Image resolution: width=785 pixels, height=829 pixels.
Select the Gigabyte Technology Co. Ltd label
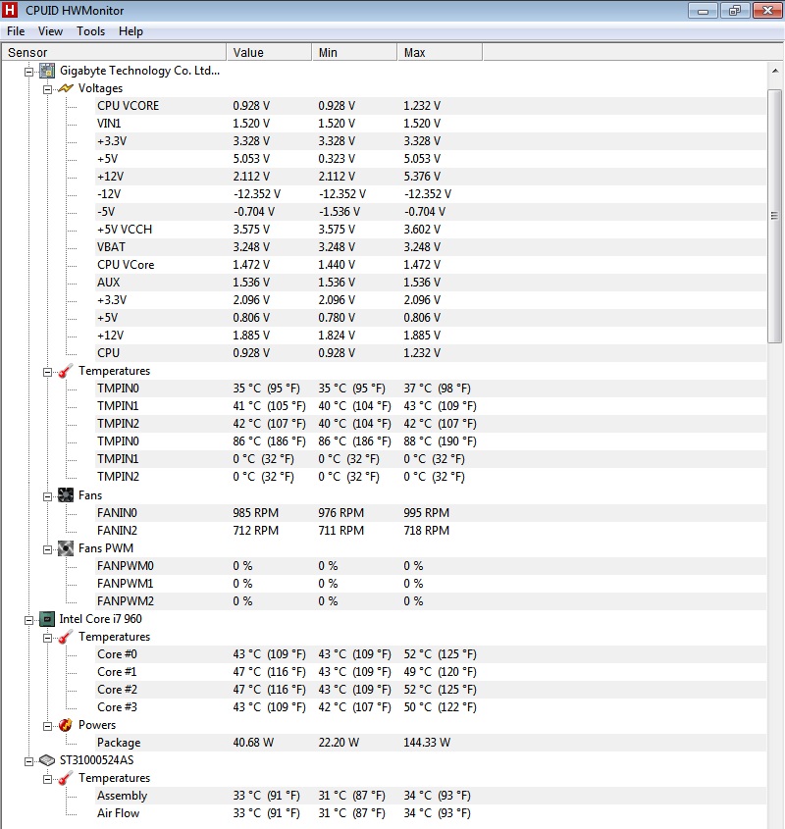coord(139,71)
